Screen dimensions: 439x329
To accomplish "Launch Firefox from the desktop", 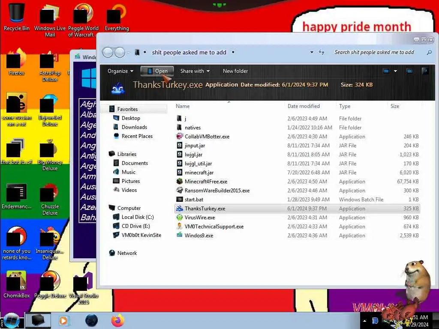I will pyautogui.click(x=17, y=62).
